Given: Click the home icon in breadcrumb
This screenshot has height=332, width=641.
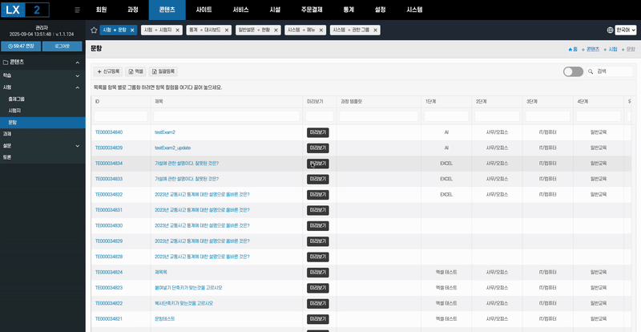Looking at the screenshot, I should 570,48.
